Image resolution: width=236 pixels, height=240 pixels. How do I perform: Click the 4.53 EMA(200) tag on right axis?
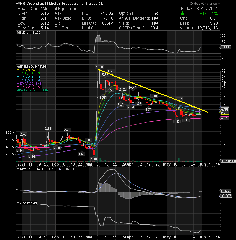click(225, 118)
